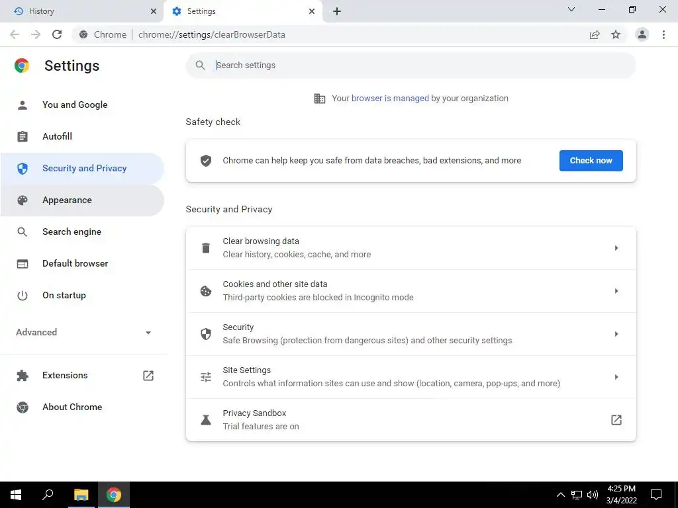The width and height of the screenshot is (678, 508).
Task: Click the managed organization building icon
Action: click(x=320, y=99)
